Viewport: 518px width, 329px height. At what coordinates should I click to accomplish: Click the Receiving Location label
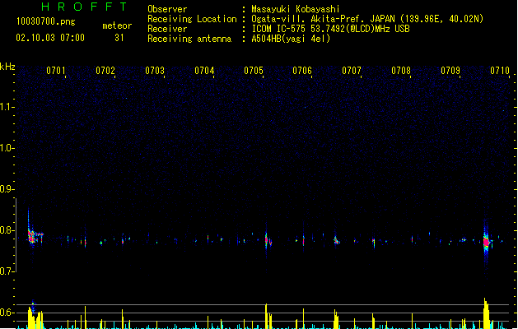pos(192,19)
